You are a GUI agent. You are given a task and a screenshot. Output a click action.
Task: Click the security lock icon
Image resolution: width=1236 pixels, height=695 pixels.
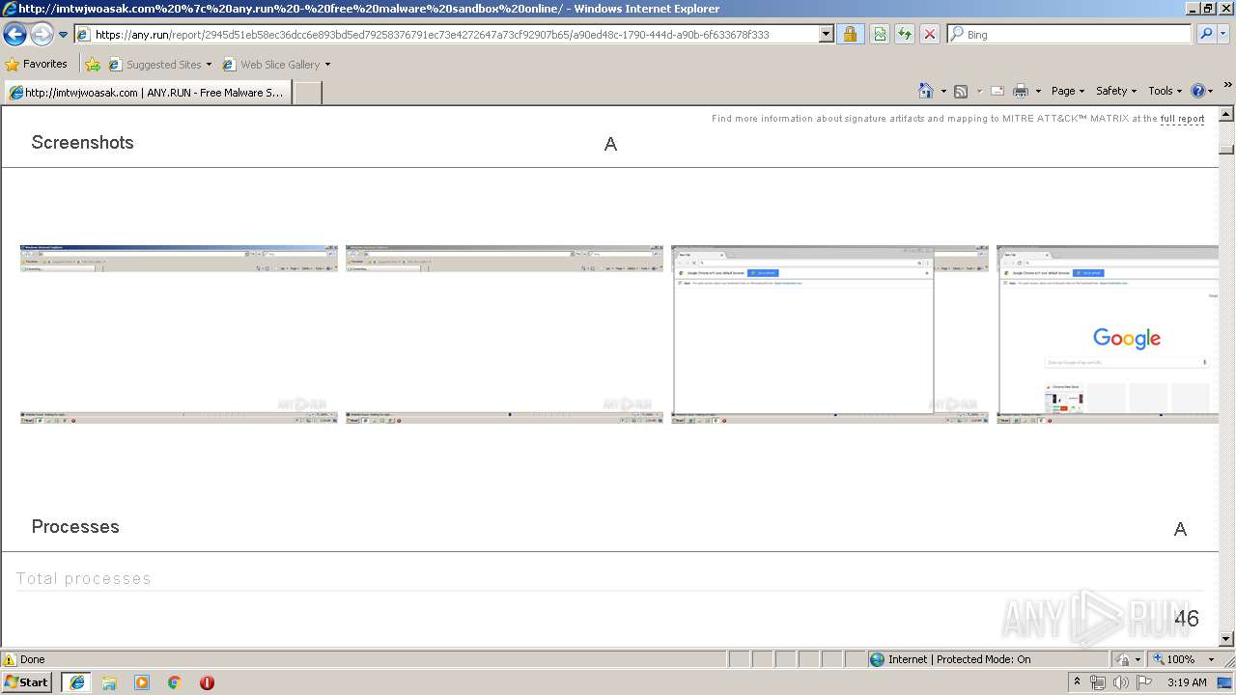click(850, 34)
